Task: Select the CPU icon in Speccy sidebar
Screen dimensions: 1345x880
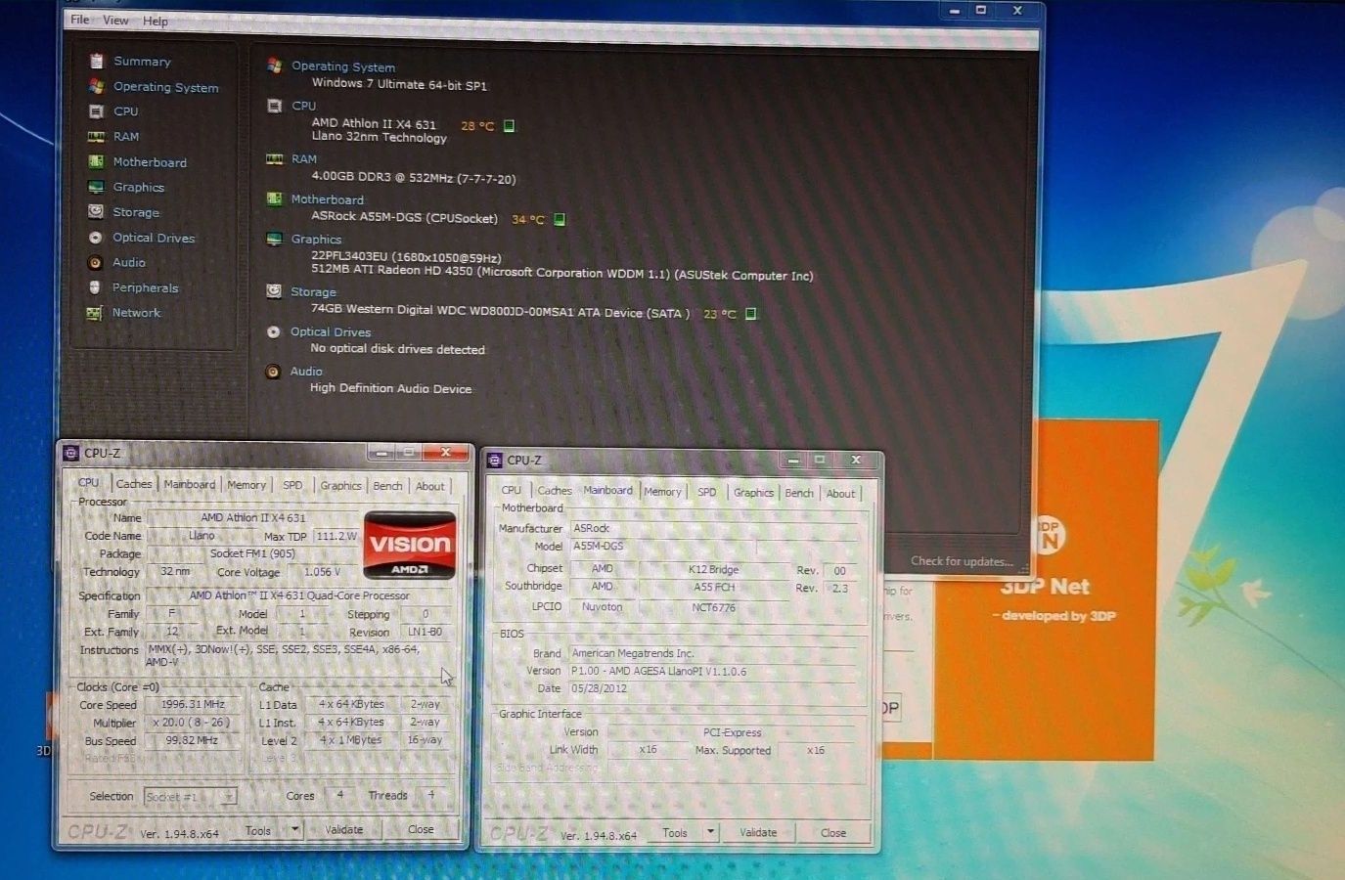Action: [96, 111]
